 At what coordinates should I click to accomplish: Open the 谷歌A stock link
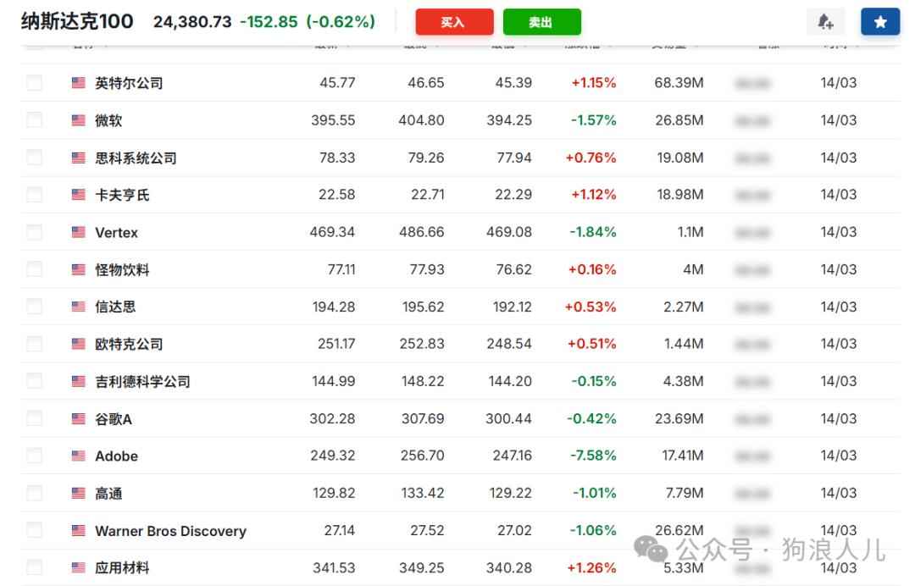pos(114,419)
